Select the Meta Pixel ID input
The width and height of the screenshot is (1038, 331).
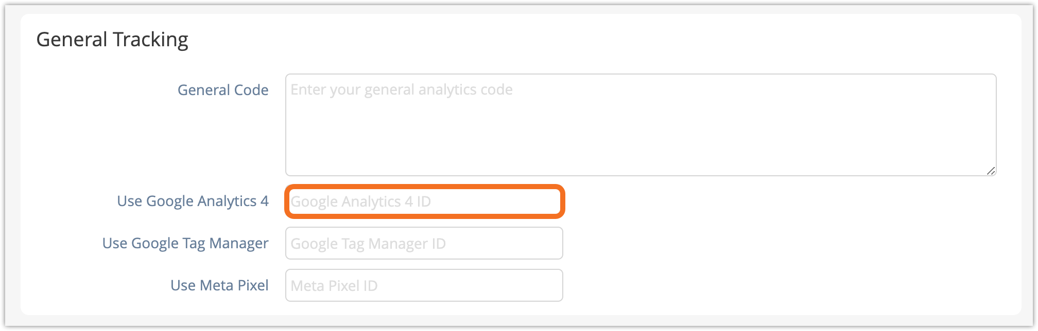(x=424, y=286)
